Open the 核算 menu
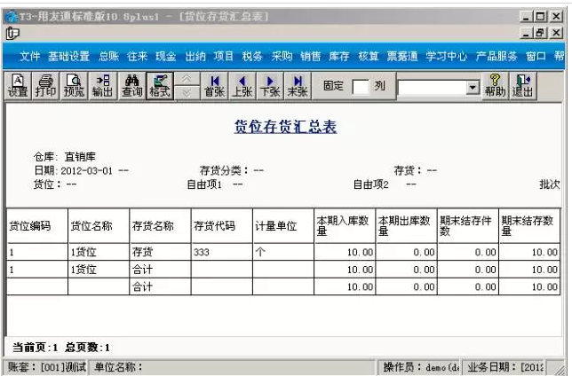The width and height of the screenshot is (572, 376). pyautogui.click(x=369, y=56)
